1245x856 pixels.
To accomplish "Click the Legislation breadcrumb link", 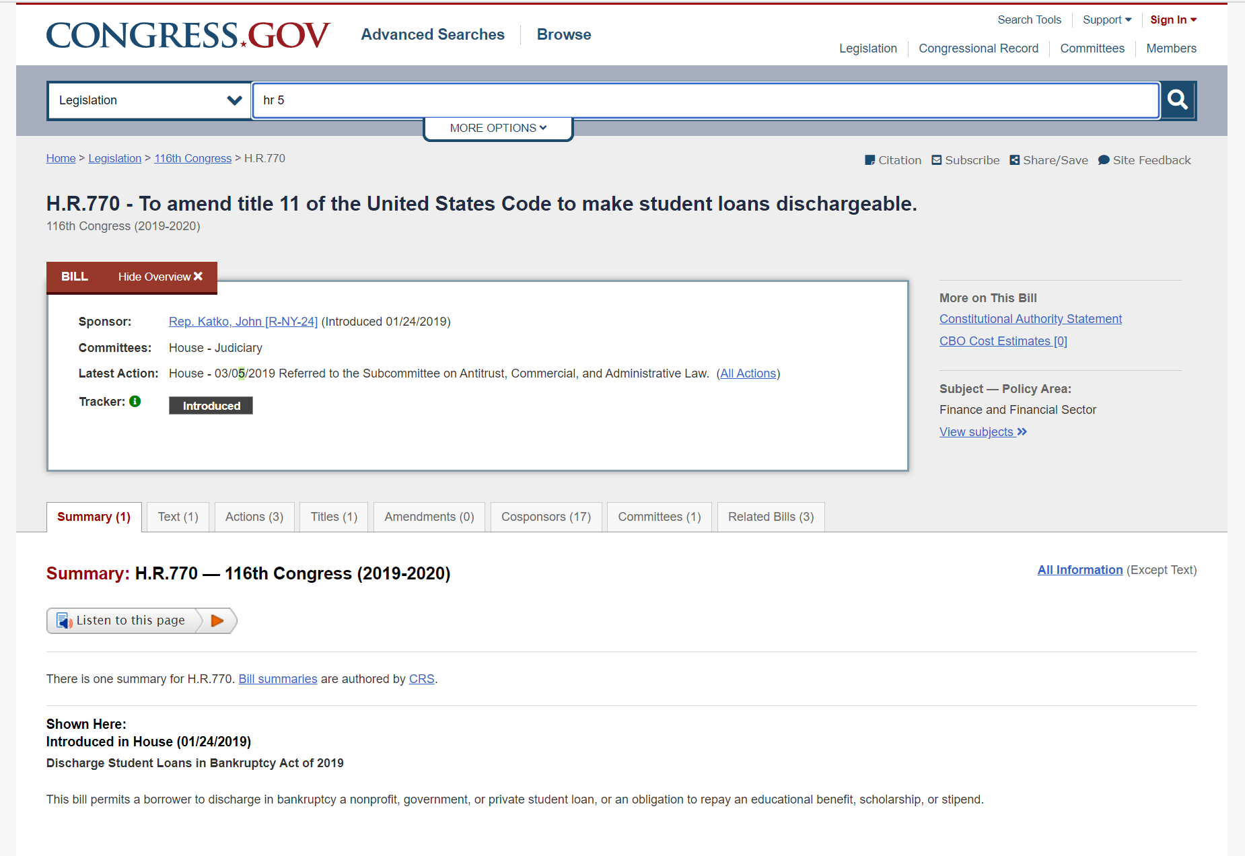I will (x=115, y=158).
